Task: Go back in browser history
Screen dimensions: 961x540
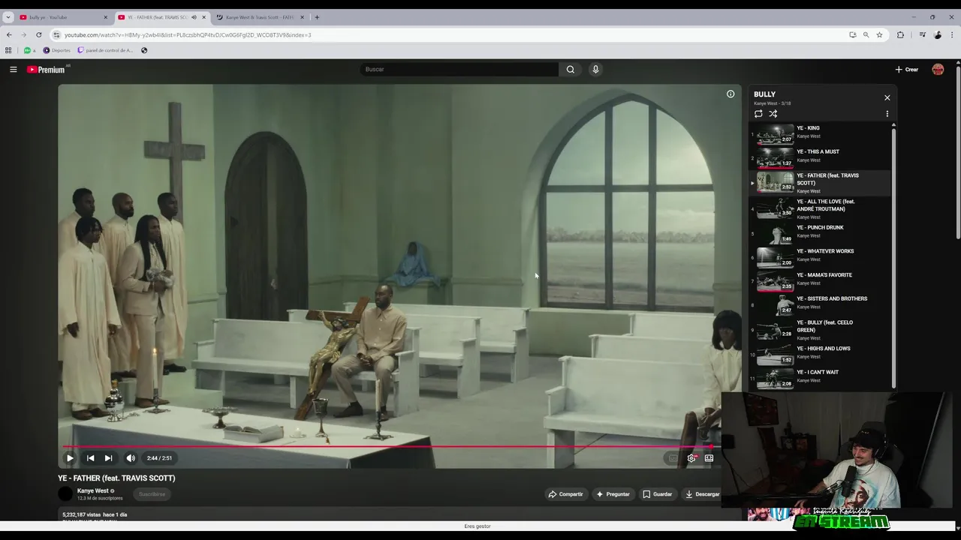Action: point(9,35)
